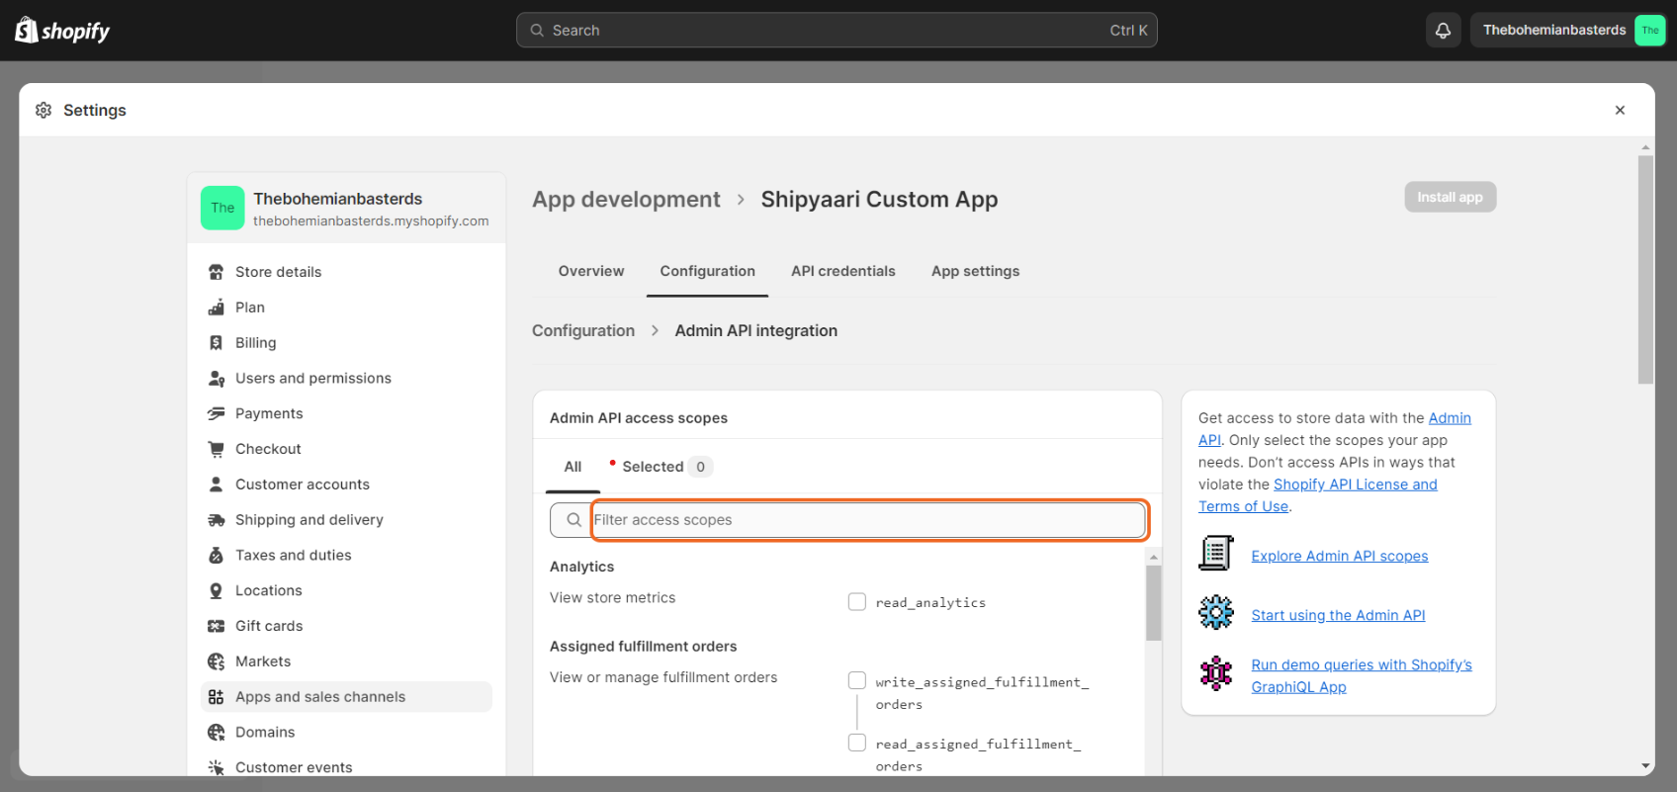Click the Checkout cart icon
This screenshot has width=1677, height=792.
click(216, 449)
